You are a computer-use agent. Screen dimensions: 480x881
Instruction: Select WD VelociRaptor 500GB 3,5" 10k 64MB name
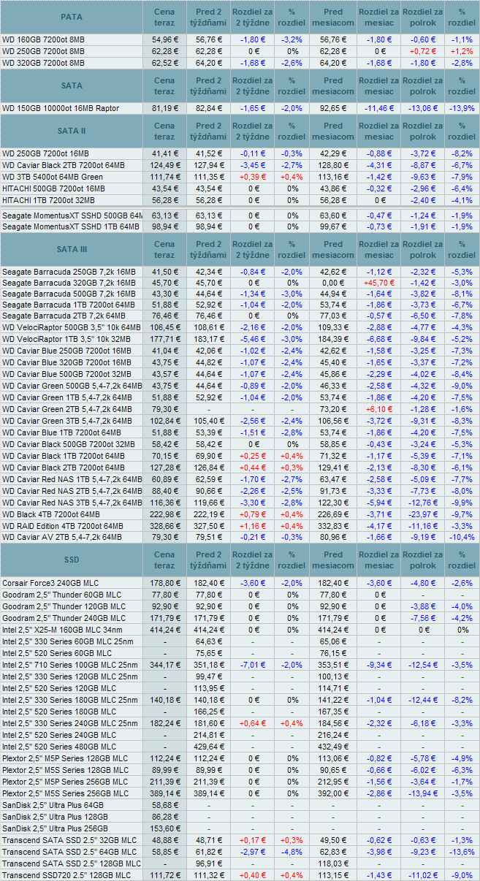72,327
